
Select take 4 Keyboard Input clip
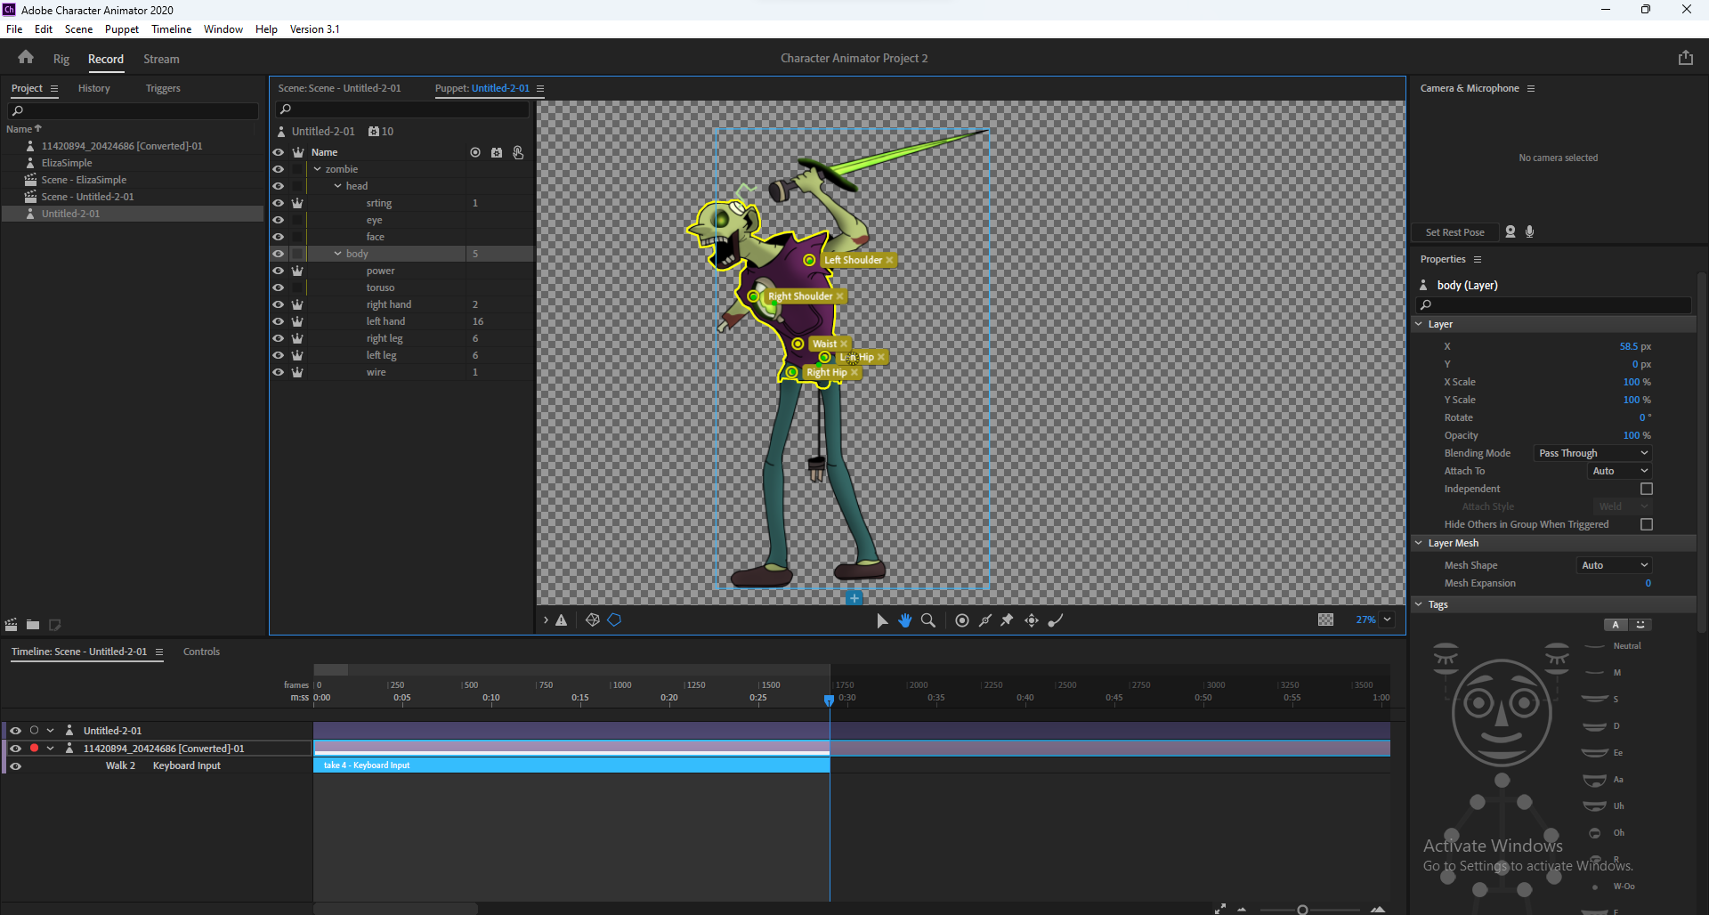(x=571, y=765)
